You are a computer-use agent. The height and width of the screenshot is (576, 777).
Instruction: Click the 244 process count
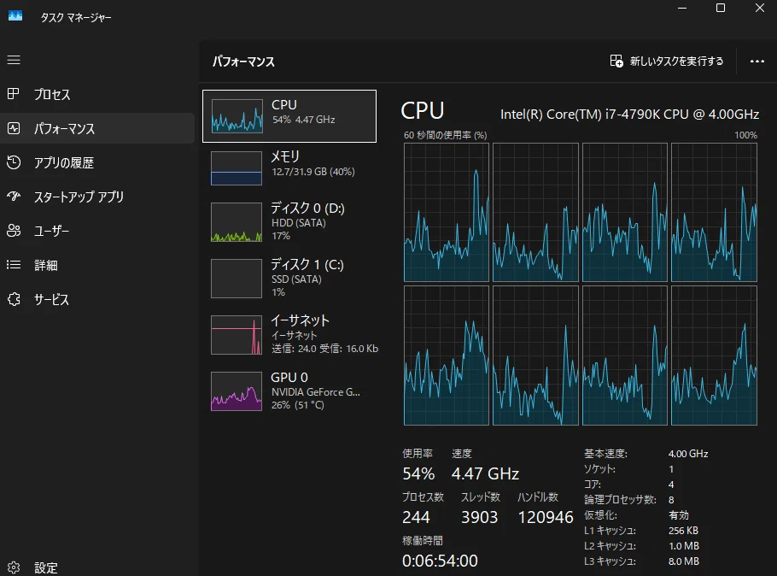[417, 517]
